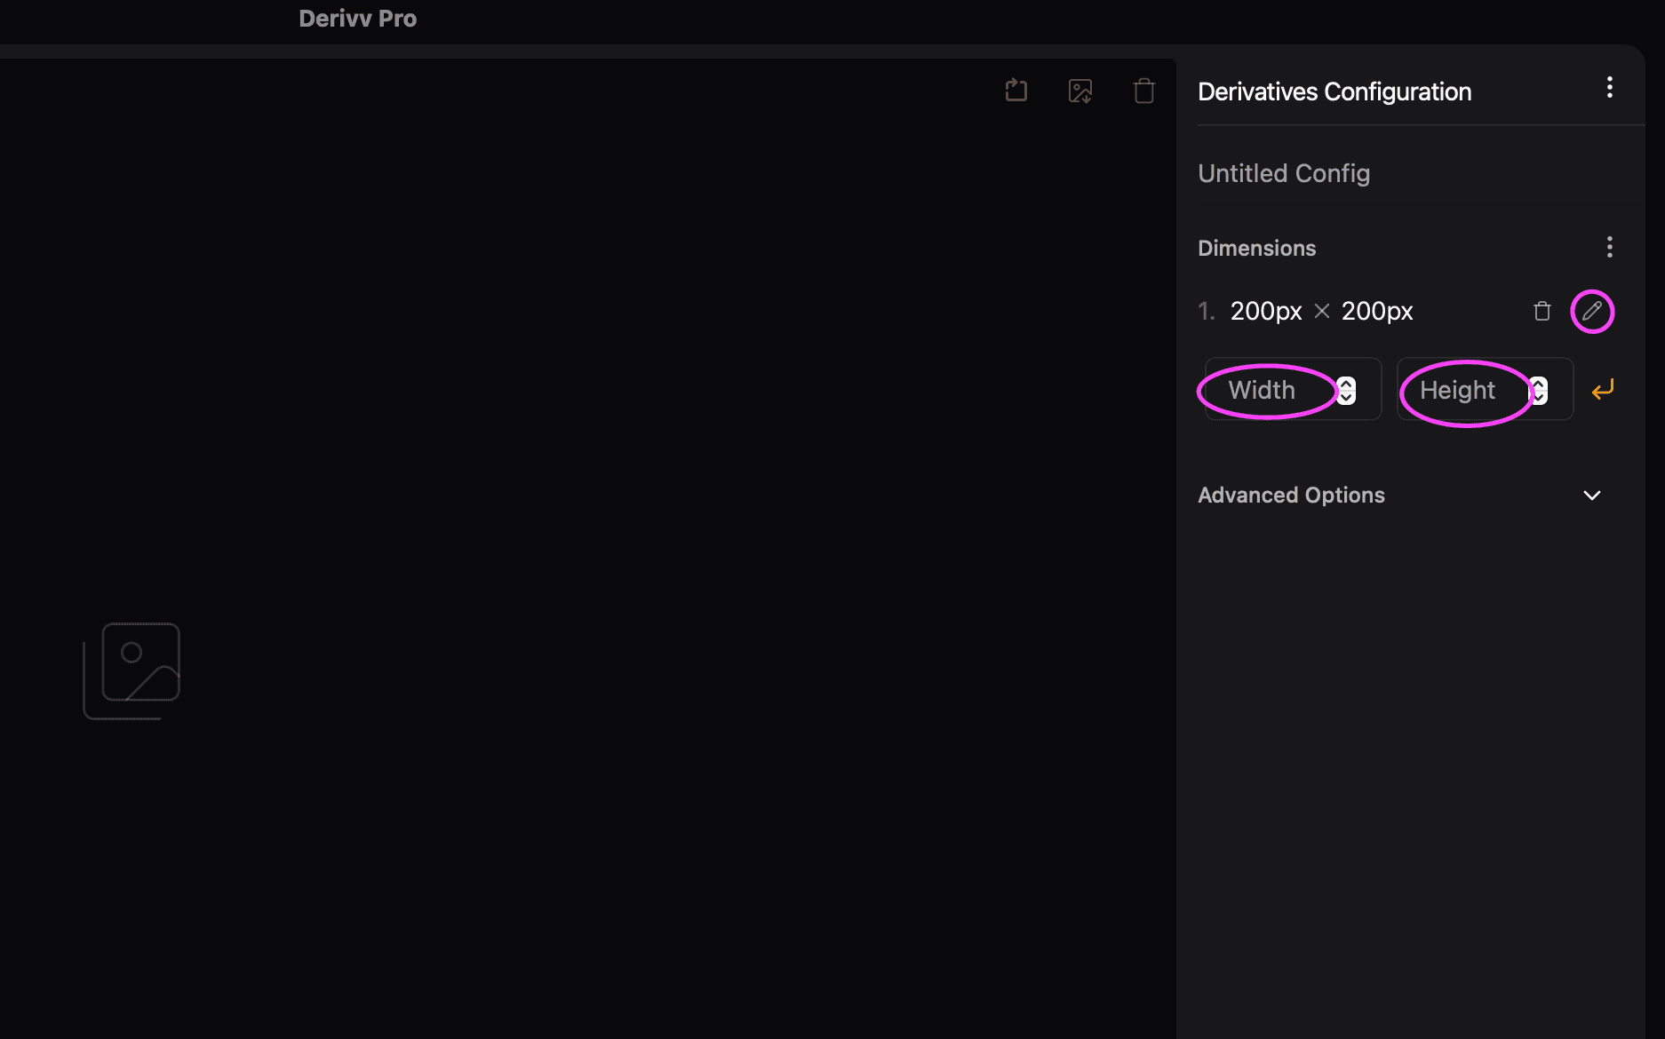Select the image download icon

point(1079,90)
